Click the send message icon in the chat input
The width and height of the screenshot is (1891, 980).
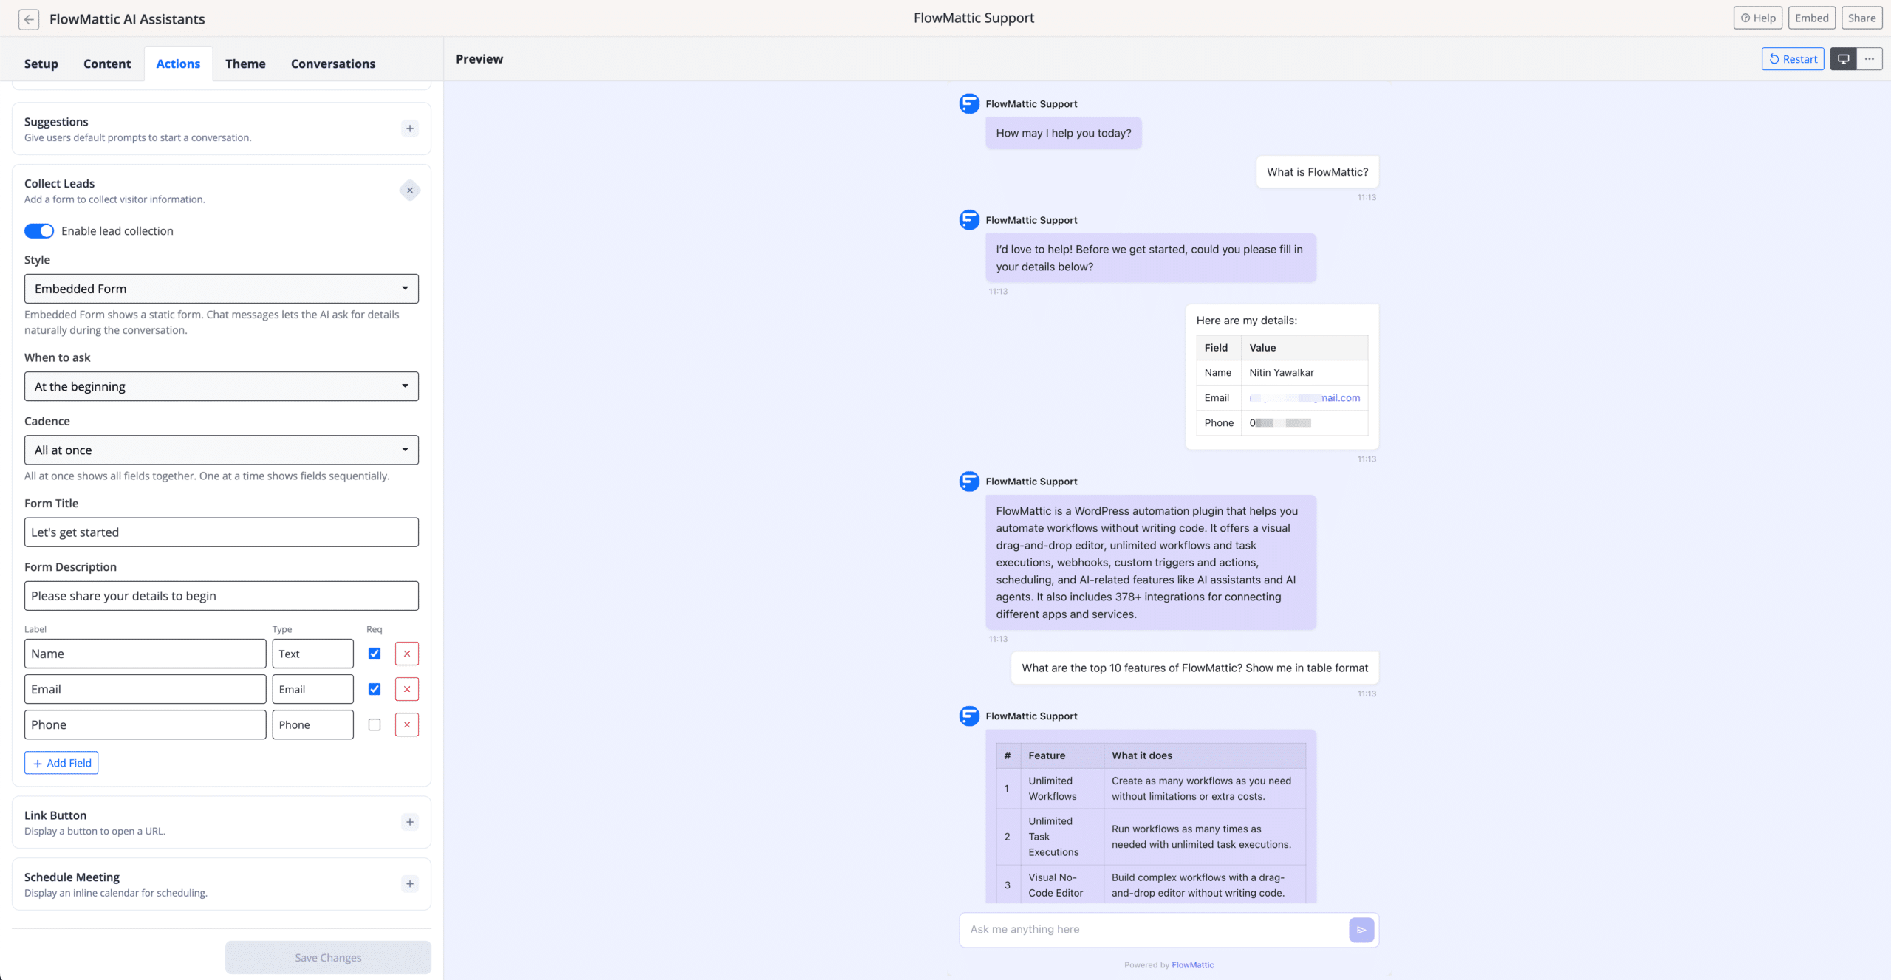pyautogui.click(x=1361, y=930)
